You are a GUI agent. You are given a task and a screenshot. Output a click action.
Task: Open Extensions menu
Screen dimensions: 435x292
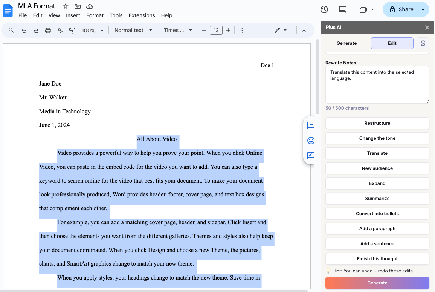pos(142,15)
